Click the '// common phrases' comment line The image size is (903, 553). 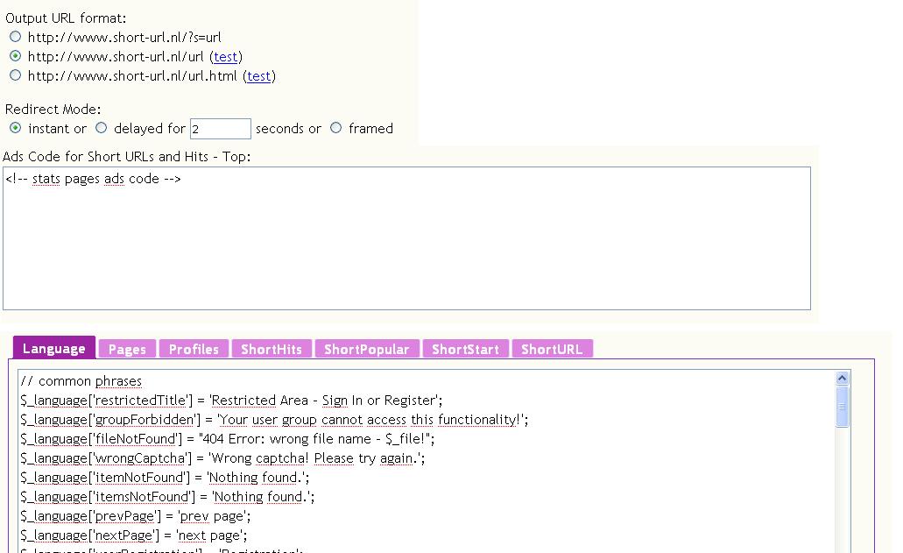(x=81, y=381)
